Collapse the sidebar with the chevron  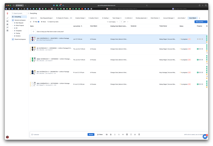click(x=28, y=13)
